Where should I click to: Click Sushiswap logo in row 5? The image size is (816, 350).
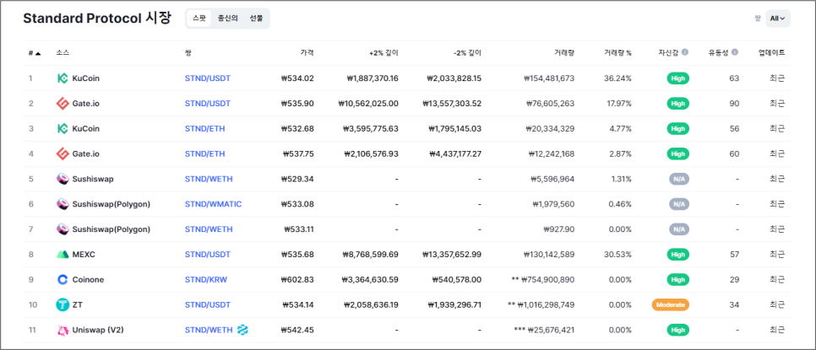(x=63, y=179)
